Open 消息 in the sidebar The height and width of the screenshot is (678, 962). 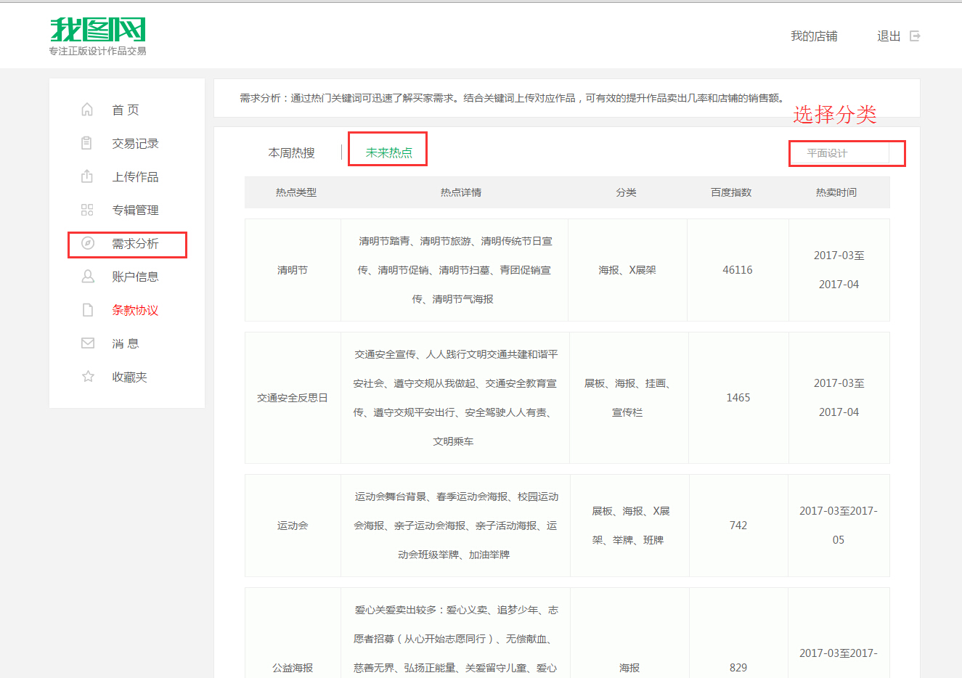tap(125, 343)
